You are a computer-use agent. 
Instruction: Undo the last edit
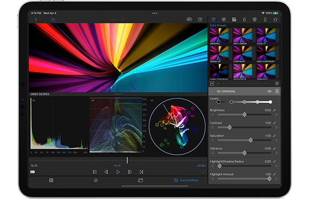tap(113, 20)
